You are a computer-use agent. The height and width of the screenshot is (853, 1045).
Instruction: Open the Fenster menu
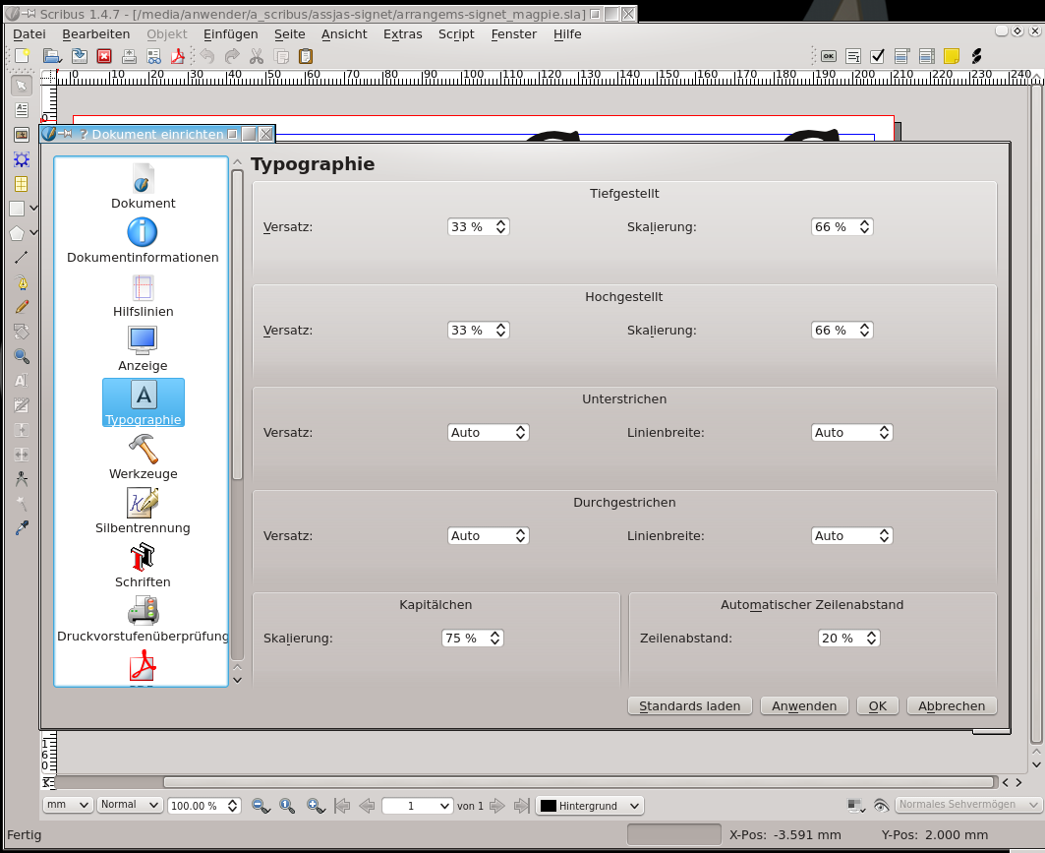513,33
